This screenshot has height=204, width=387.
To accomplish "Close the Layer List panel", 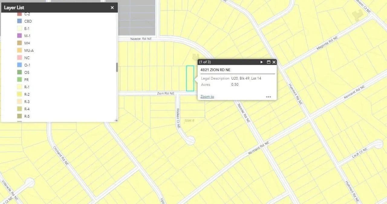I will click(112, 8).
